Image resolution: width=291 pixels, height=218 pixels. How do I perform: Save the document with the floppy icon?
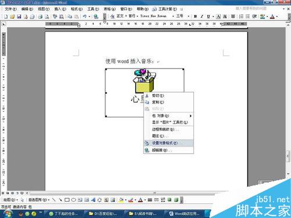click(x=19, y=16)
